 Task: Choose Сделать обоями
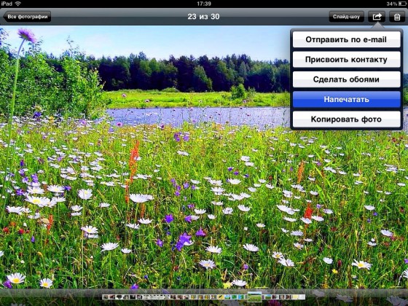point(346,79)
